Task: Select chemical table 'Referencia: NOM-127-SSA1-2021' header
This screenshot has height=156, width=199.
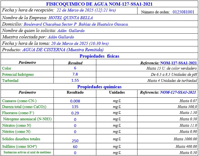Action: pos(168,92)
